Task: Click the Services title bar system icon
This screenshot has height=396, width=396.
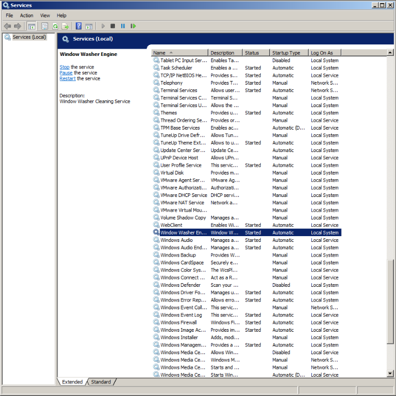Action: (6, 5)
